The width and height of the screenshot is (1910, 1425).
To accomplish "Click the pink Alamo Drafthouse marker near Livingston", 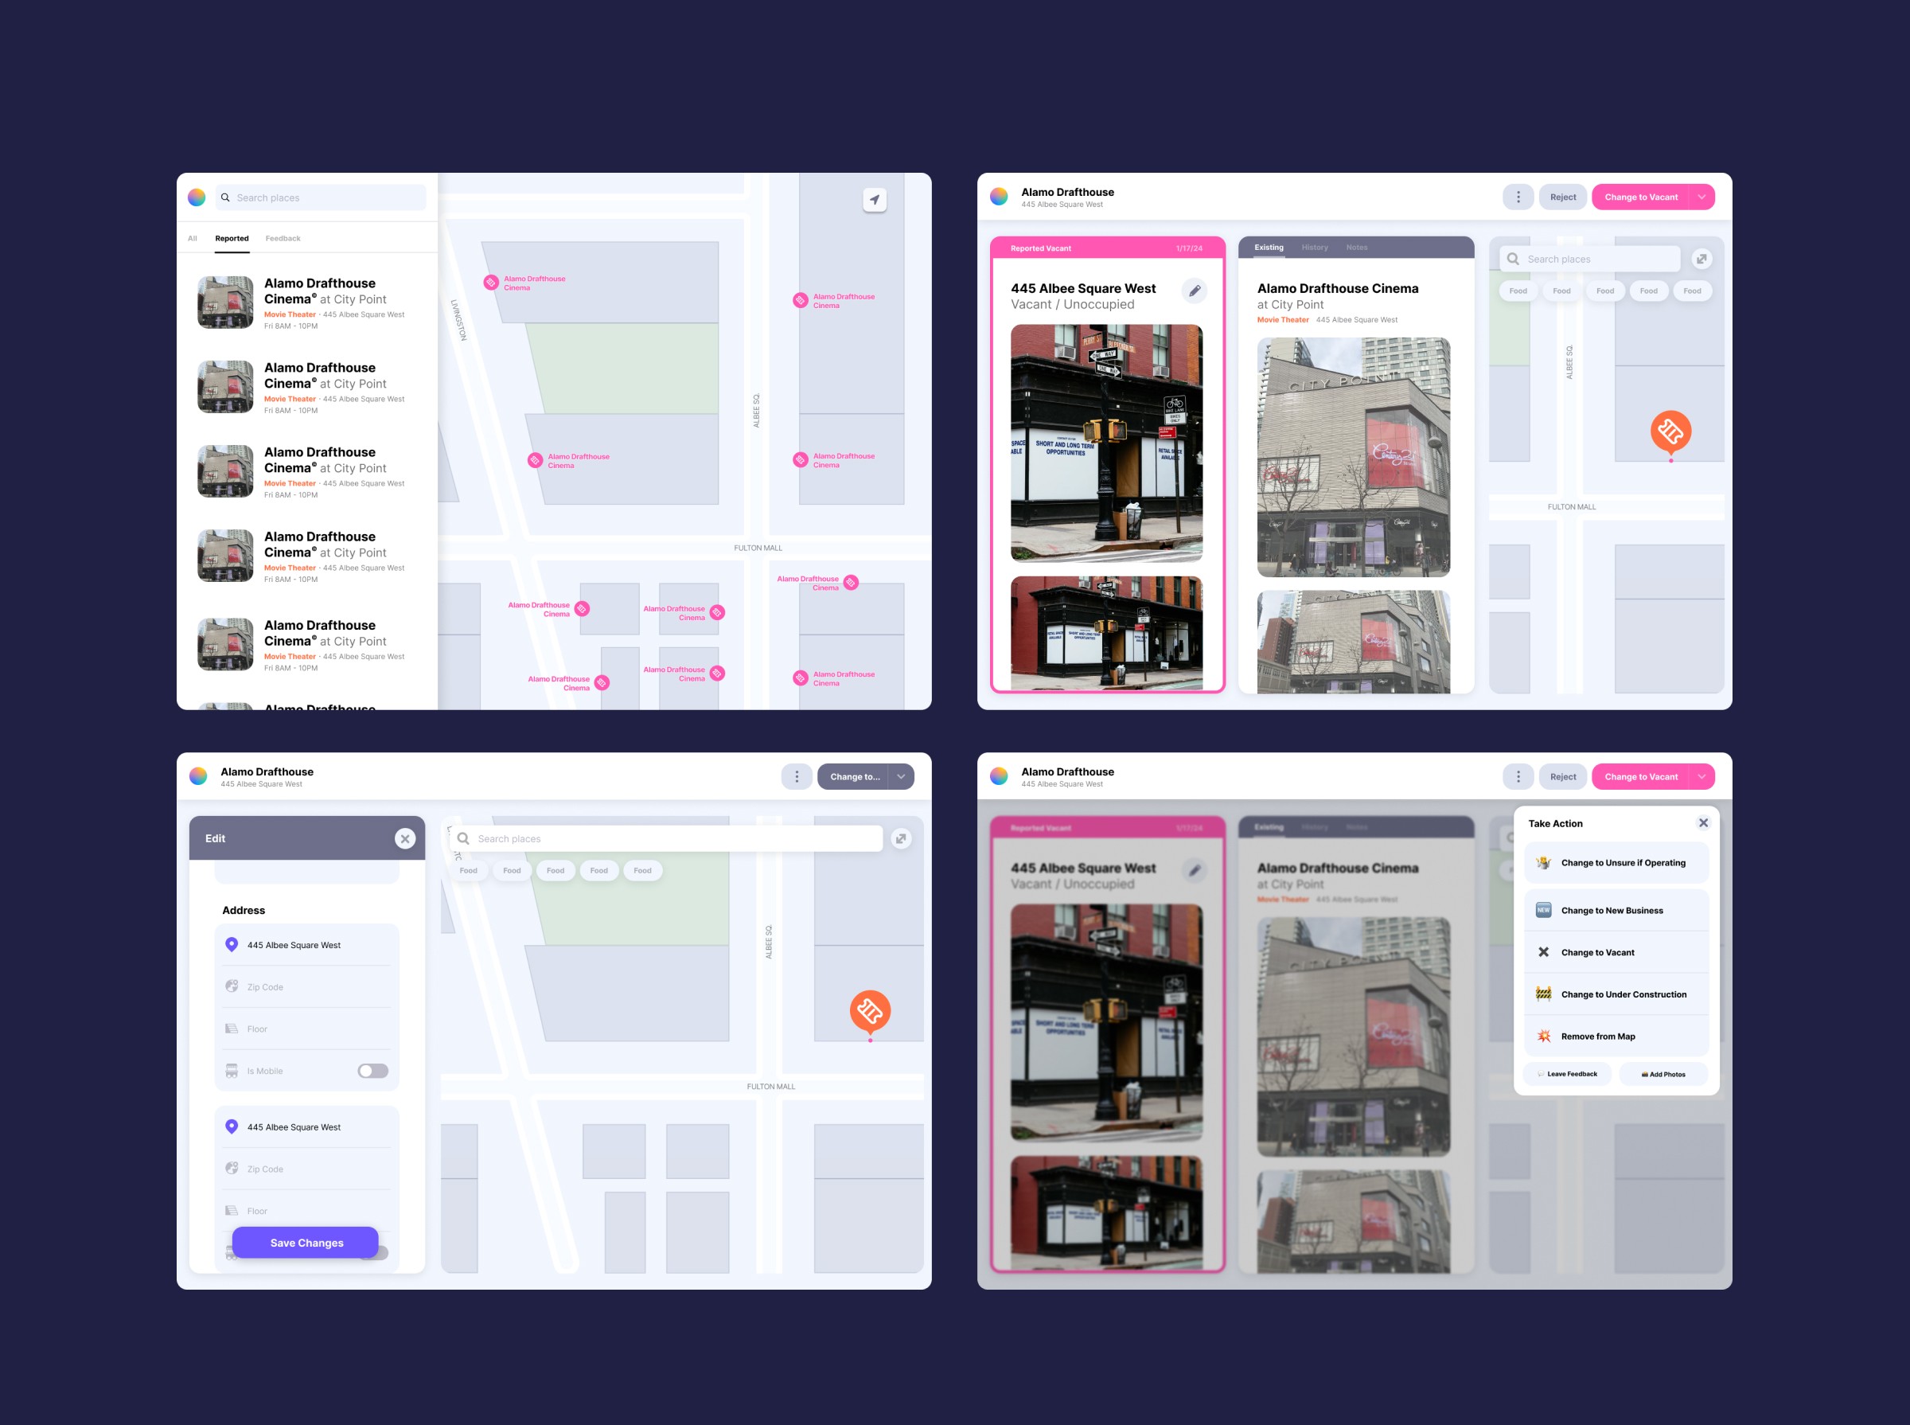I will coord(491,283).
